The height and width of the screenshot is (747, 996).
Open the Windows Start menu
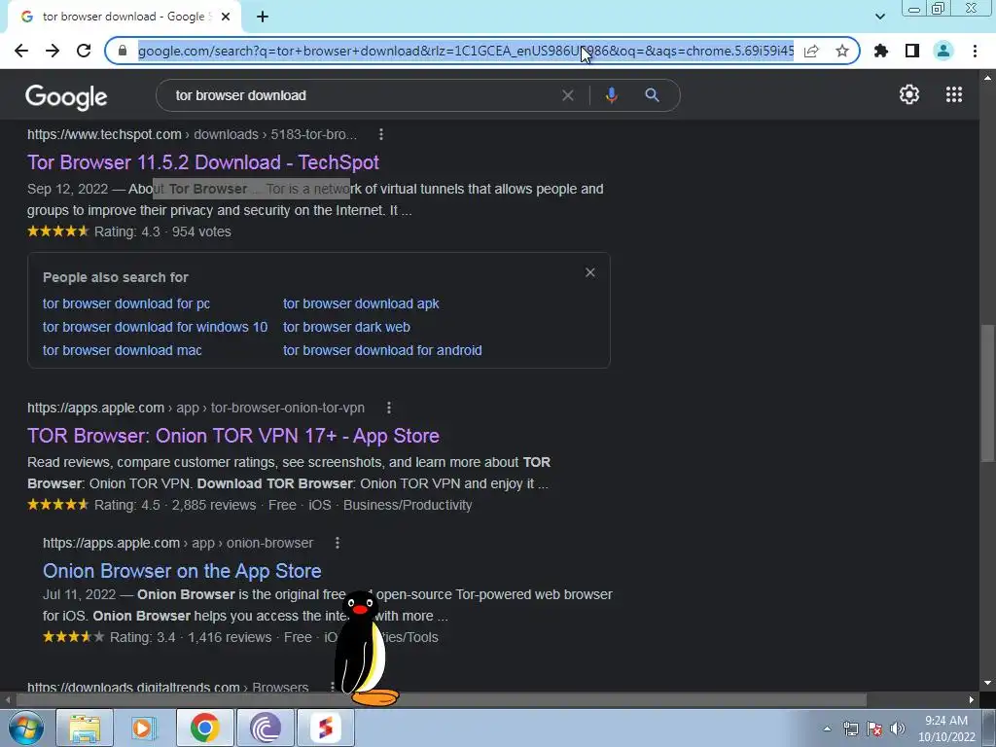tap(26, 728)
